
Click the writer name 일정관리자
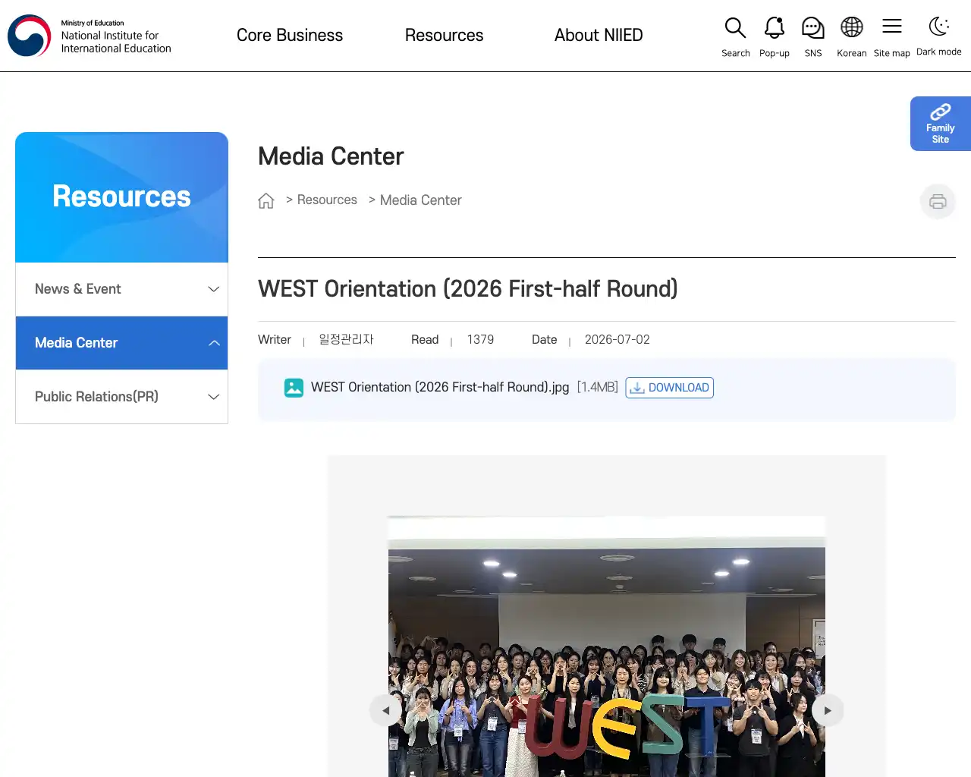coord(346,339)
